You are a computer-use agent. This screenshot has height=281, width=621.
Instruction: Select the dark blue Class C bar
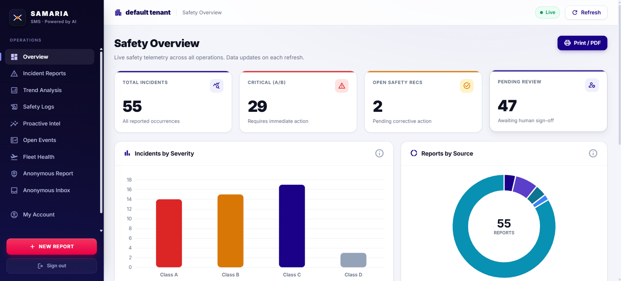(292, 226)
